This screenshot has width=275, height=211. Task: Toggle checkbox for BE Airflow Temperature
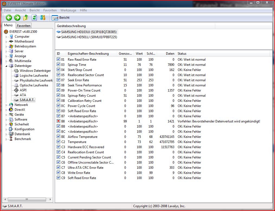(x=58, y=137)
